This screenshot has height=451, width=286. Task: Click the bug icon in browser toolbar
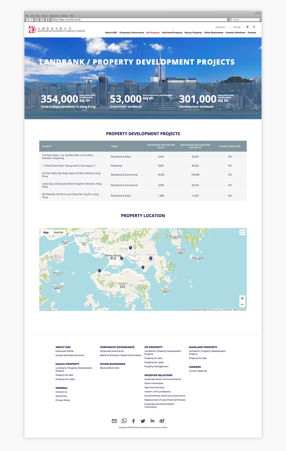[48, 20]
